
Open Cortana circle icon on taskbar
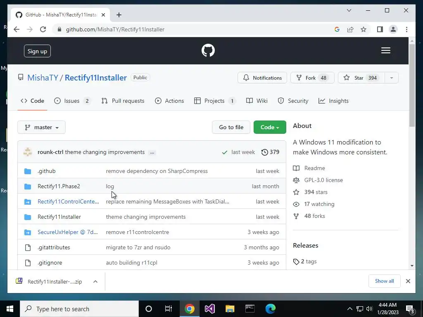(x=149, y=309)
